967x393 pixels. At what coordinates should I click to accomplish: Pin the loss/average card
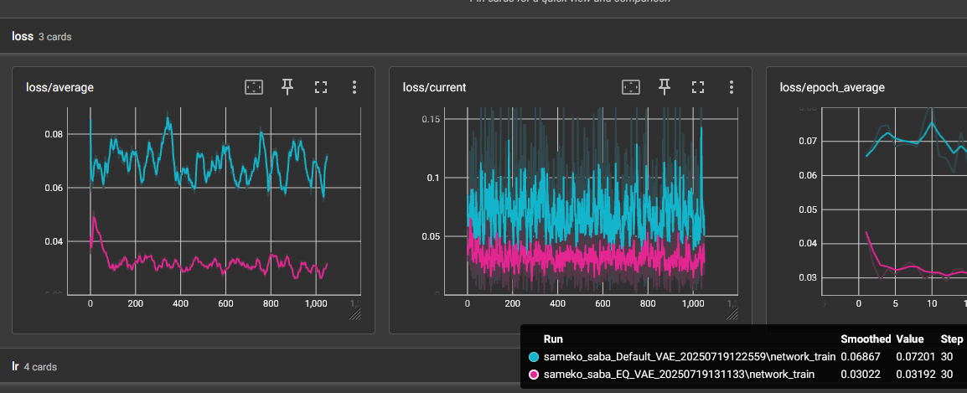click(287, 87)
